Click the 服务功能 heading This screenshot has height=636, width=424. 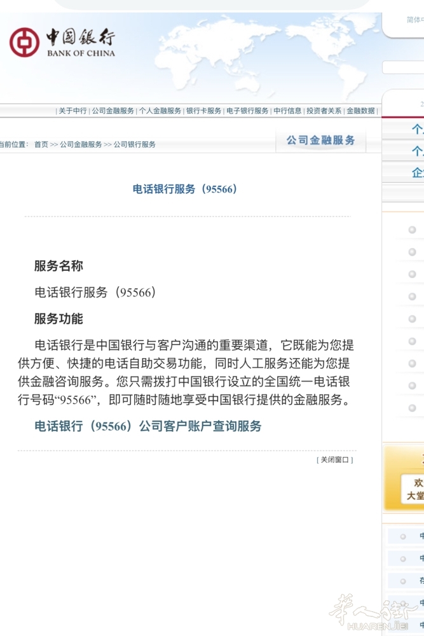pos(58,319)
